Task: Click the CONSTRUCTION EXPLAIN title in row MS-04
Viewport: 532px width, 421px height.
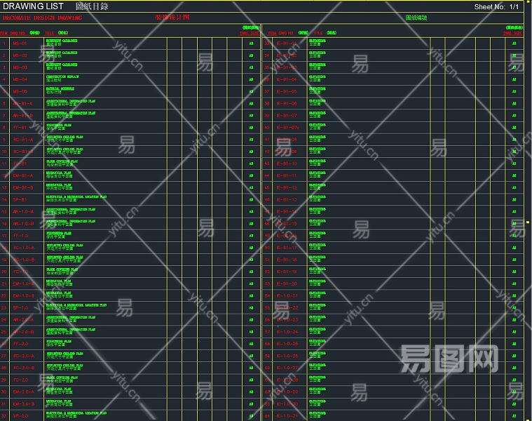Action: tap(62, 76)
